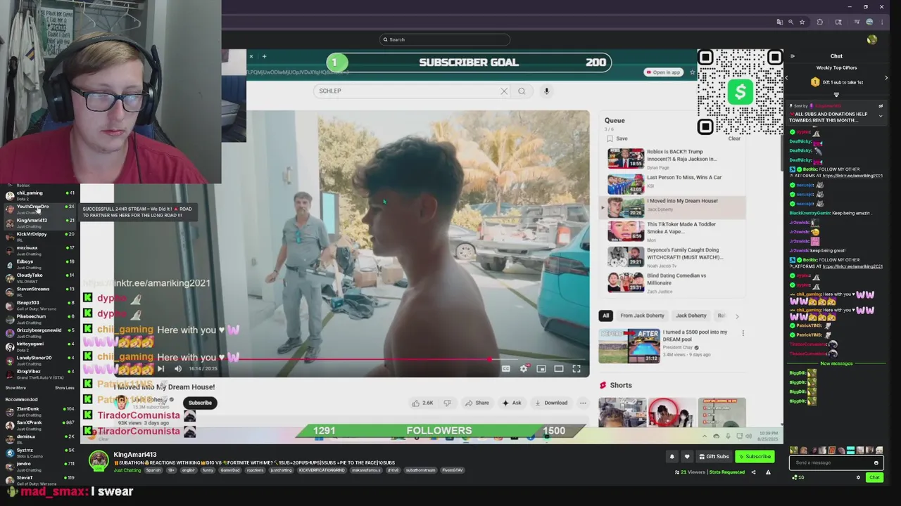Like the video with 2.6K likes
Screen dimensions: 901x506
tap(422, 403)
